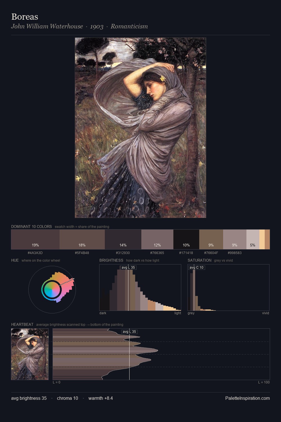
Task: Click the Heartbeat brightness profile chart
Action: (x=161, y=354)
